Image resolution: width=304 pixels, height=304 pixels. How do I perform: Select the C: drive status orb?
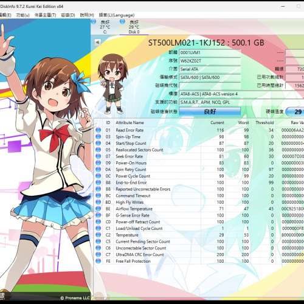pos(94,21)
